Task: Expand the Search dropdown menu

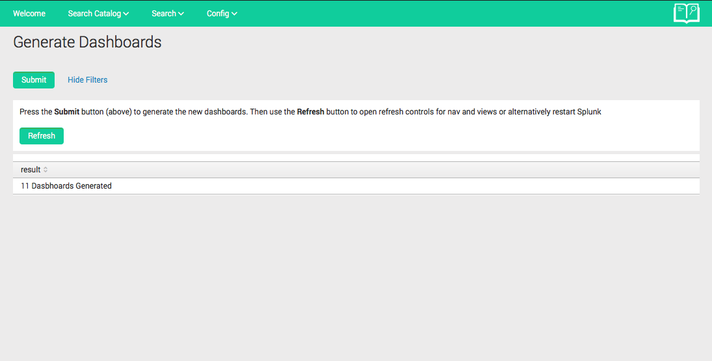Action: click(168, 14)
